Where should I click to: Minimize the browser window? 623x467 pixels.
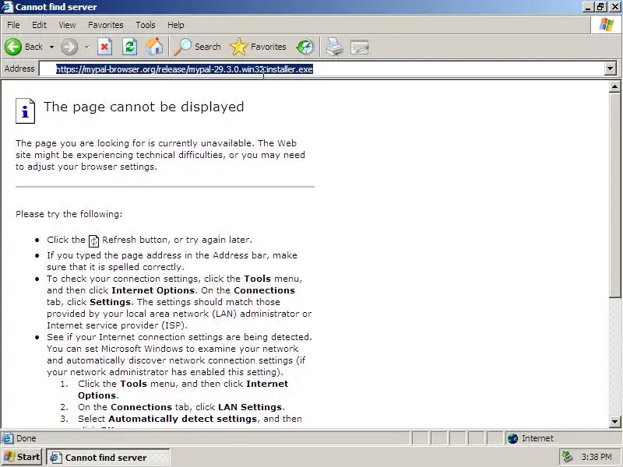(589, 7)
